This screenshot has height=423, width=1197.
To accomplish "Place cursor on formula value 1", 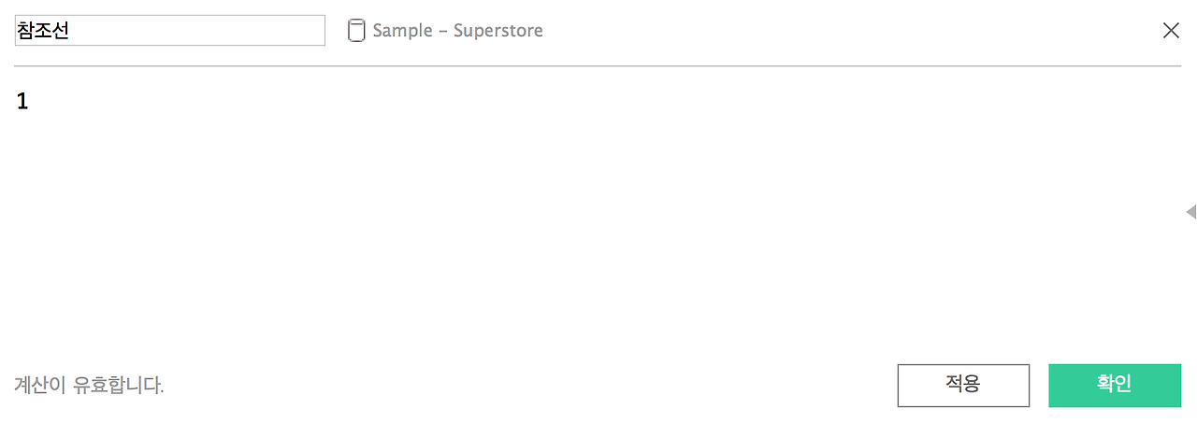I will [x=22, y=101].
